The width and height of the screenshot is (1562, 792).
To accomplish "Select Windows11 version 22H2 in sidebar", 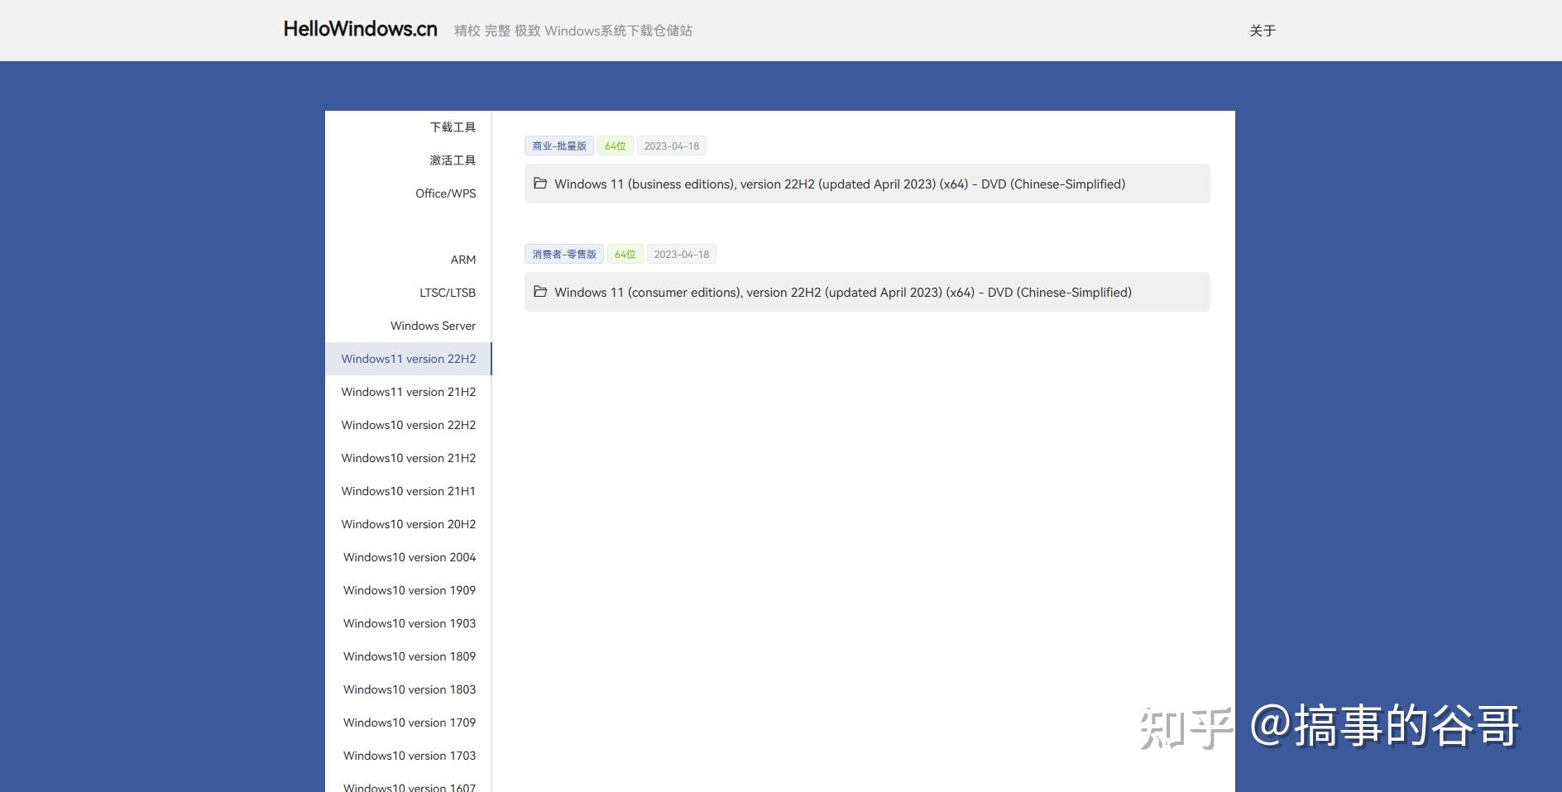I will [x=409, y=359].
